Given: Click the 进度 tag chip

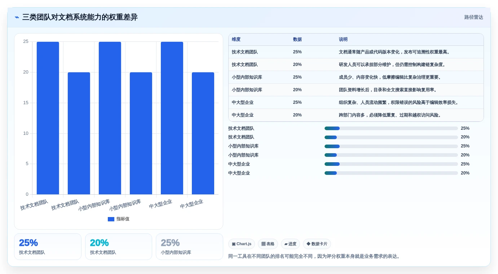Looking at the screenshot, I should point(290,244).
